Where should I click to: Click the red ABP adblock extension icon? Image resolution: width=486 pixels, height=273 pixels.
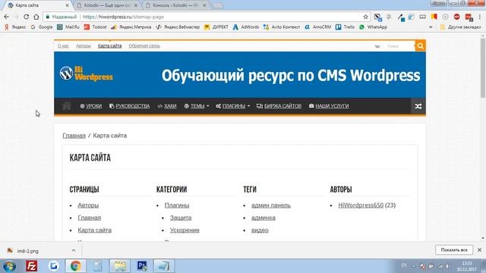(x=457, y=17)
